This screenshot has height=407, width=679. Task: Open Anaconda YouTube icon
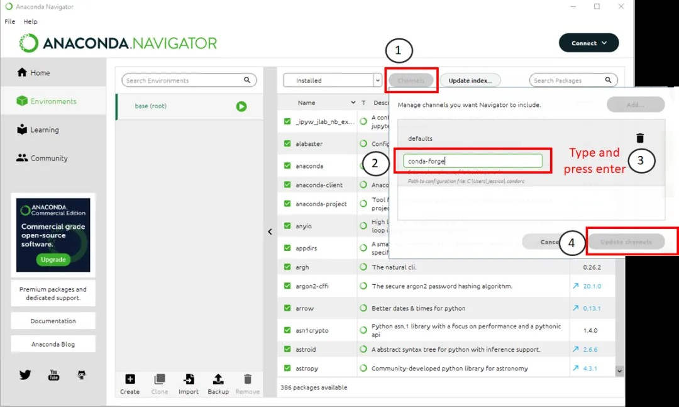(x=53, y=375)
